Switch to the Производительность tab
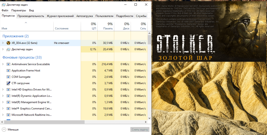Image resolution: width=267 pixels, height=135 pixels. point(31,16)
